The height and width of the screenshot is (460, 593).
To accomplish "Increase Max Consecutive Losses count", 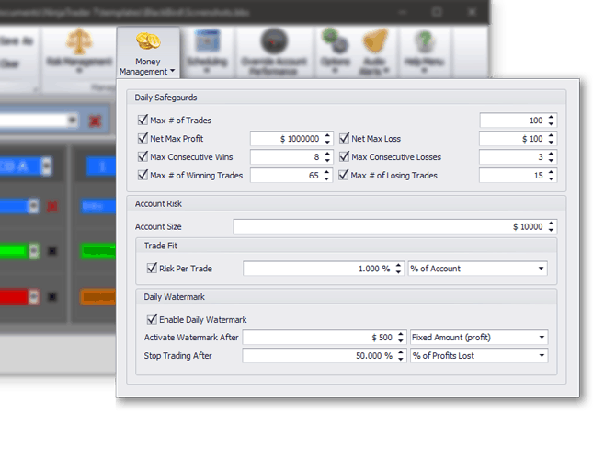I will 551,154.
